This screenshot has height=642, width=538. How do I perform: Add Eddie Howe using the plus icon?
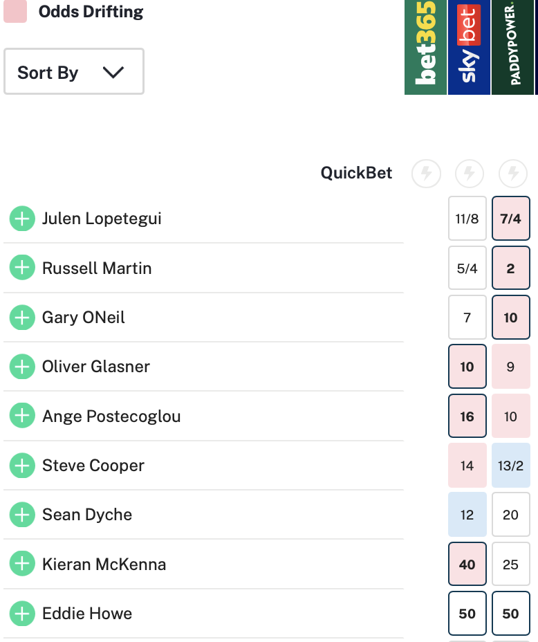point(22,614)
